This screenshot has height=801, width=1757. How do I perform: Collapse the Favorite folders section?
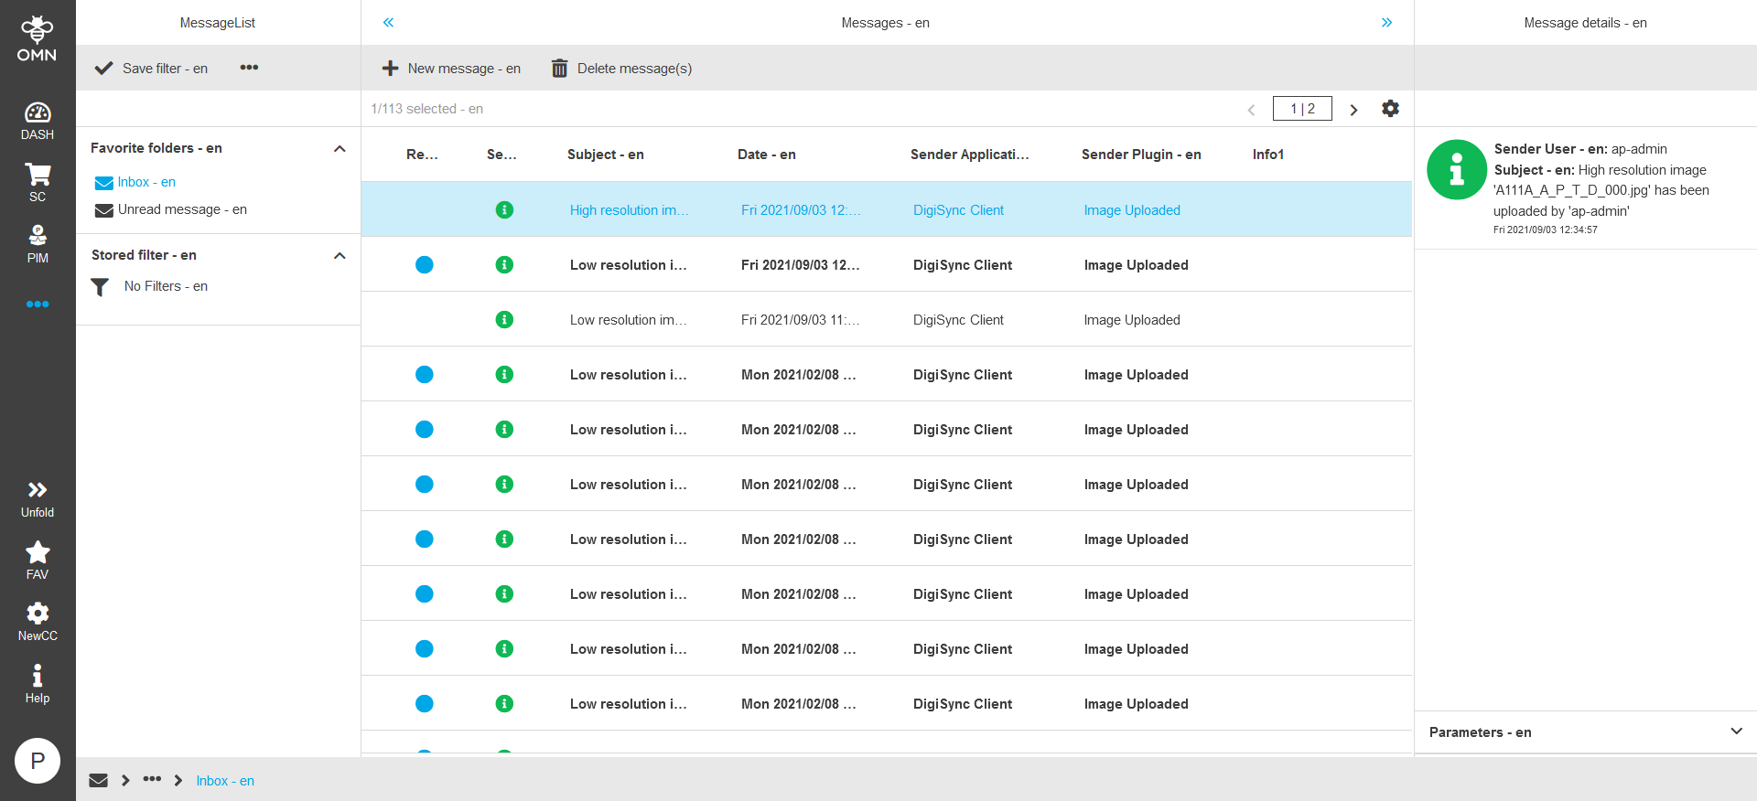(x=340, y=148)
